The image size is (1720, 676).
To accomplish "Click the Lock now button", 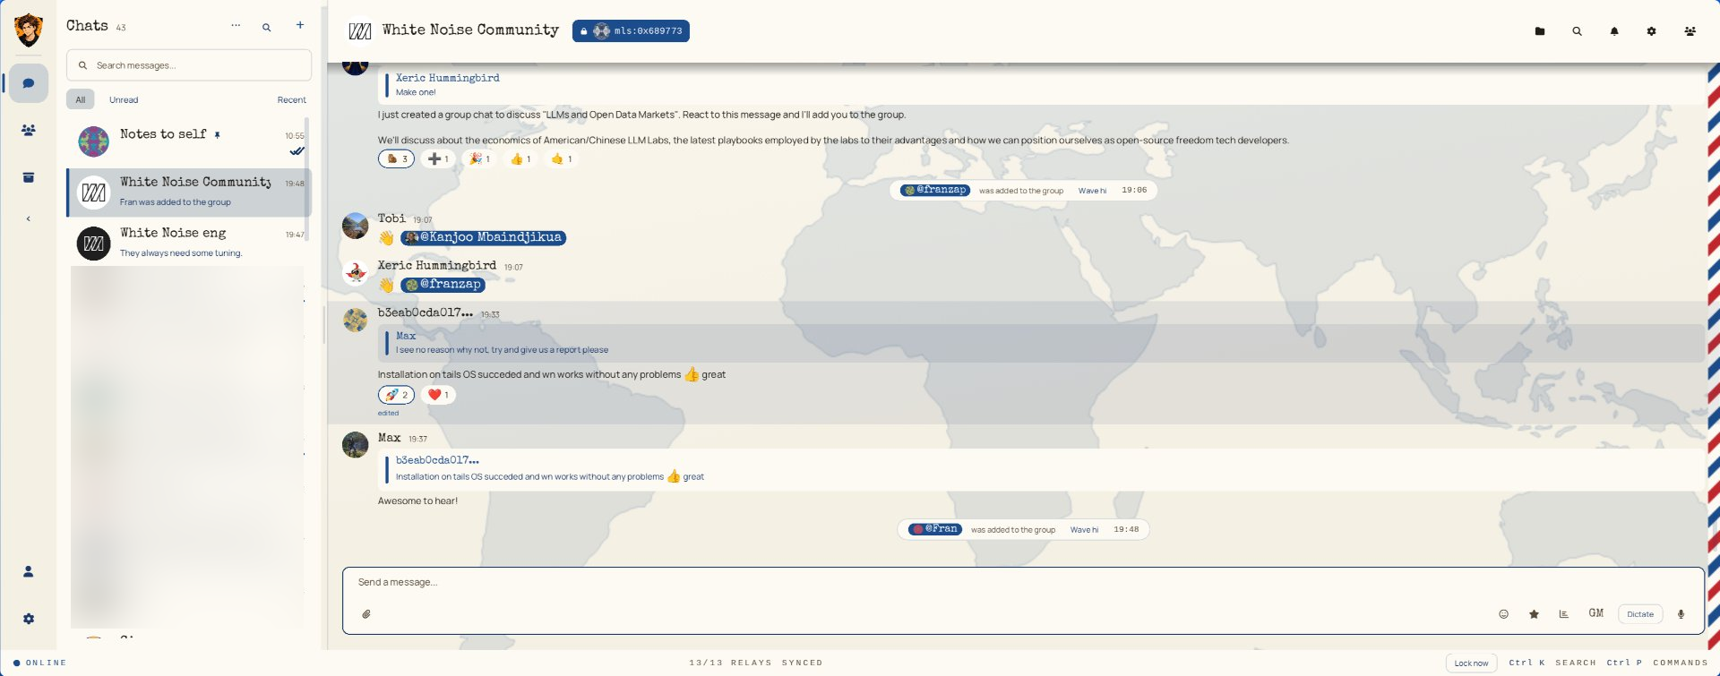I will click(1471, 663).
